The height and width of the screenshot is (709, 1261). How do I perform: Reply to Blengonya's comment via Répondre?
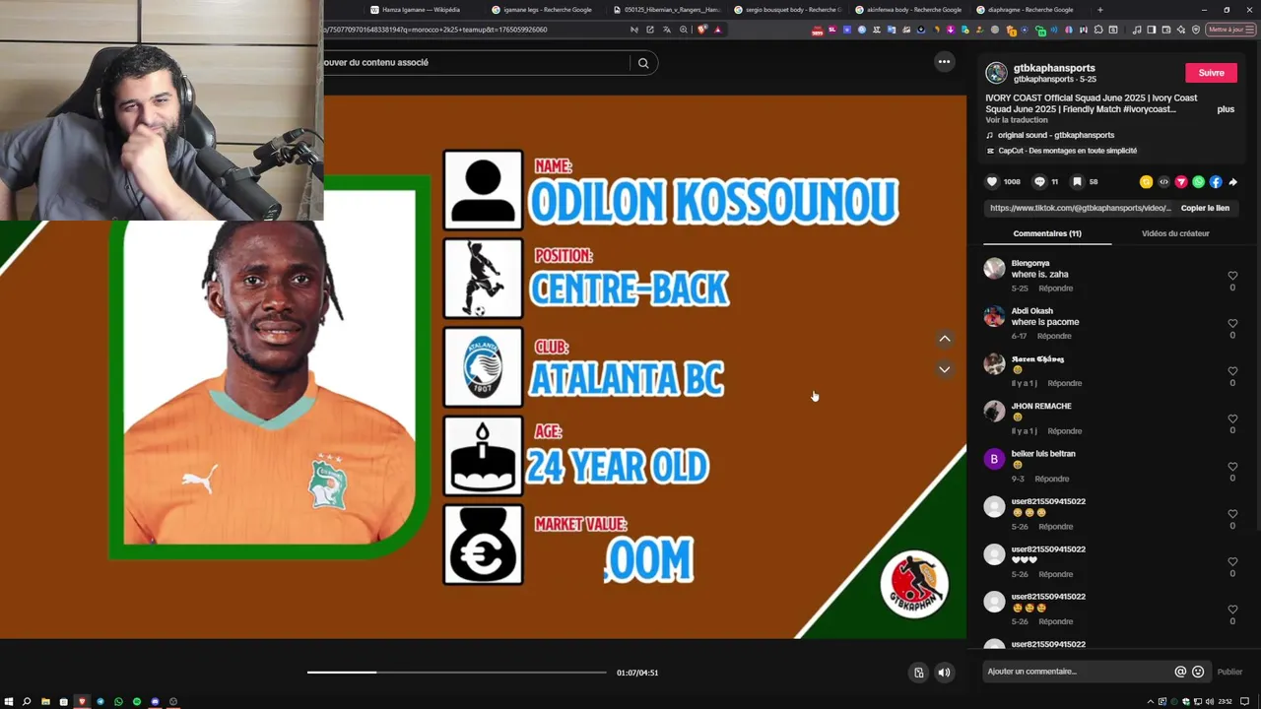[1056, 289]
